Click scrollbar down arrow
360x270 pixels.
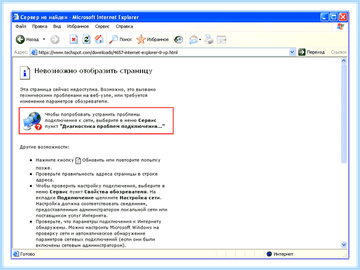pyautogui.click(x=344, y=245)
